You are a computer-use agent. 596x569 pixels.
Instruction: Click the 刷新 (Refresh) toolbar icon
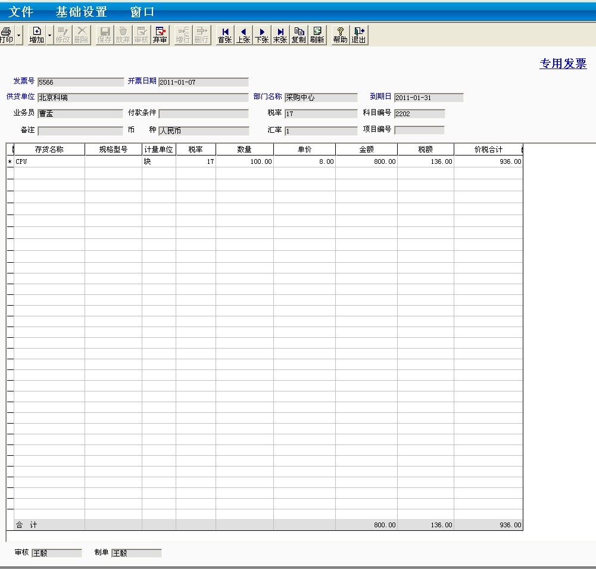[317, 35]
